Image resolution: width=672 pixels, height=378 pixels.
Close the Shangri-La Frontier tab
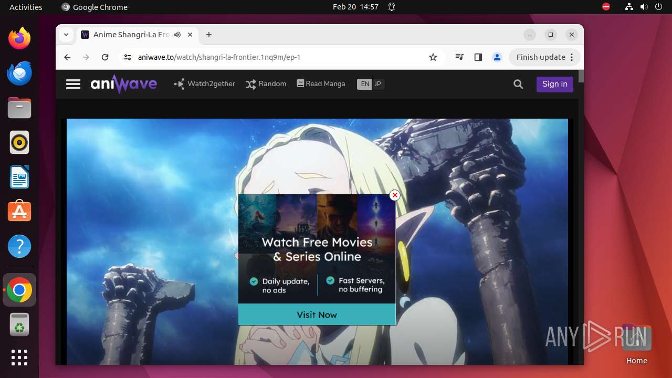pyautogui.click(x=190, y=35)
